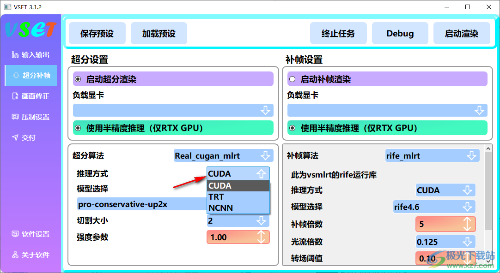This screenshot has width=500, height=273.
Task: Click 补帧设置 heading text
Action: coord(304,59)
